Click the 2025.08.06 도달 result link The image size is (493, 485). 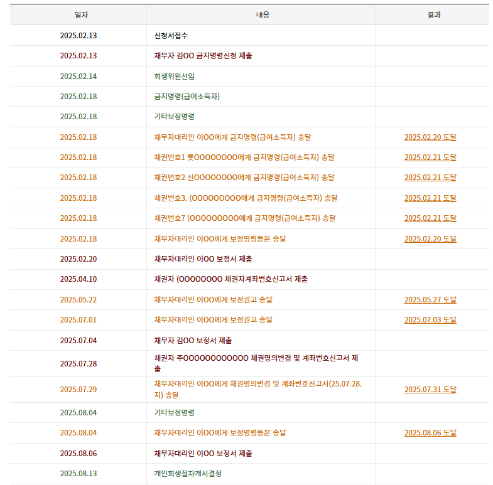pyautogui.click(x=430, y=433)
